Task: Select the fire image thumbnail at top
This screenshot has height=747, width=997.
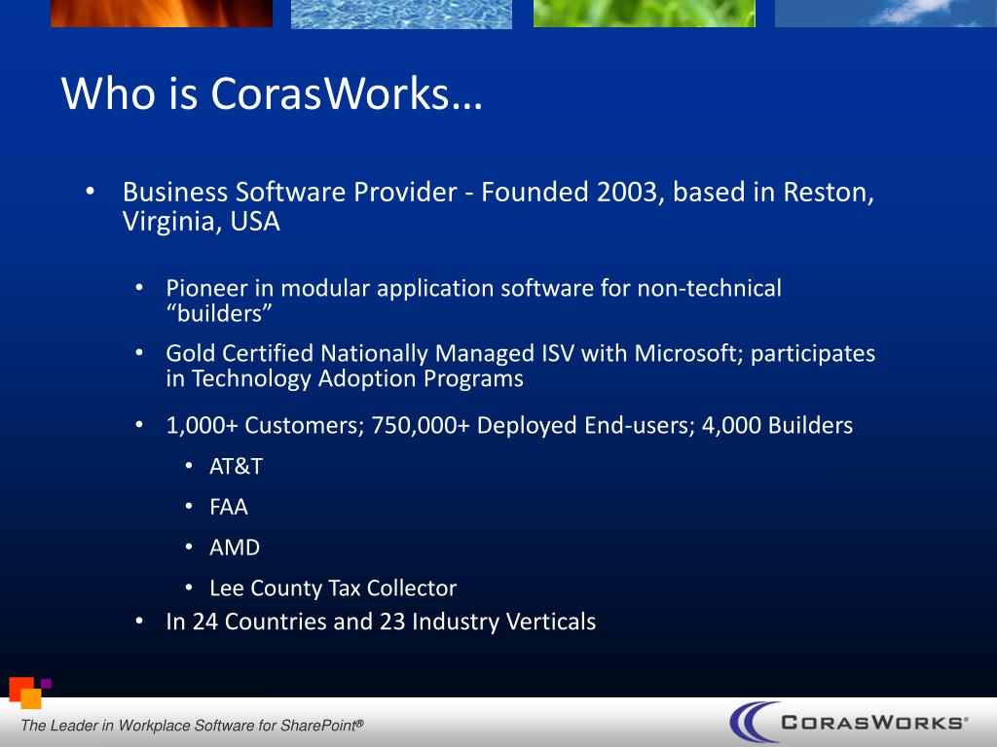Action: coord(162,14)
